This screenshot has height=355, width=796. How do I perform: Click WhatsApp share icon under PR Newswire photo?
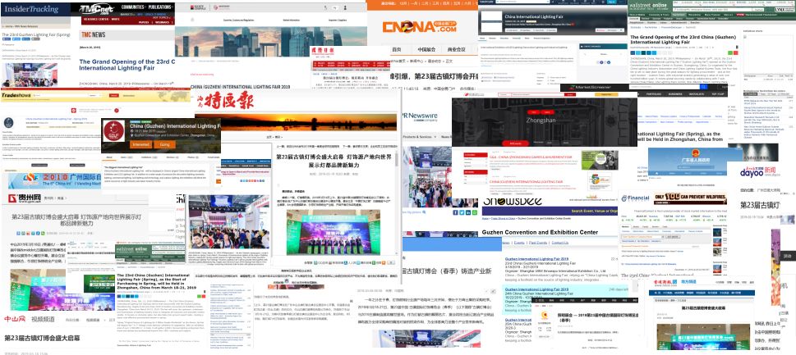click(475, 212)
